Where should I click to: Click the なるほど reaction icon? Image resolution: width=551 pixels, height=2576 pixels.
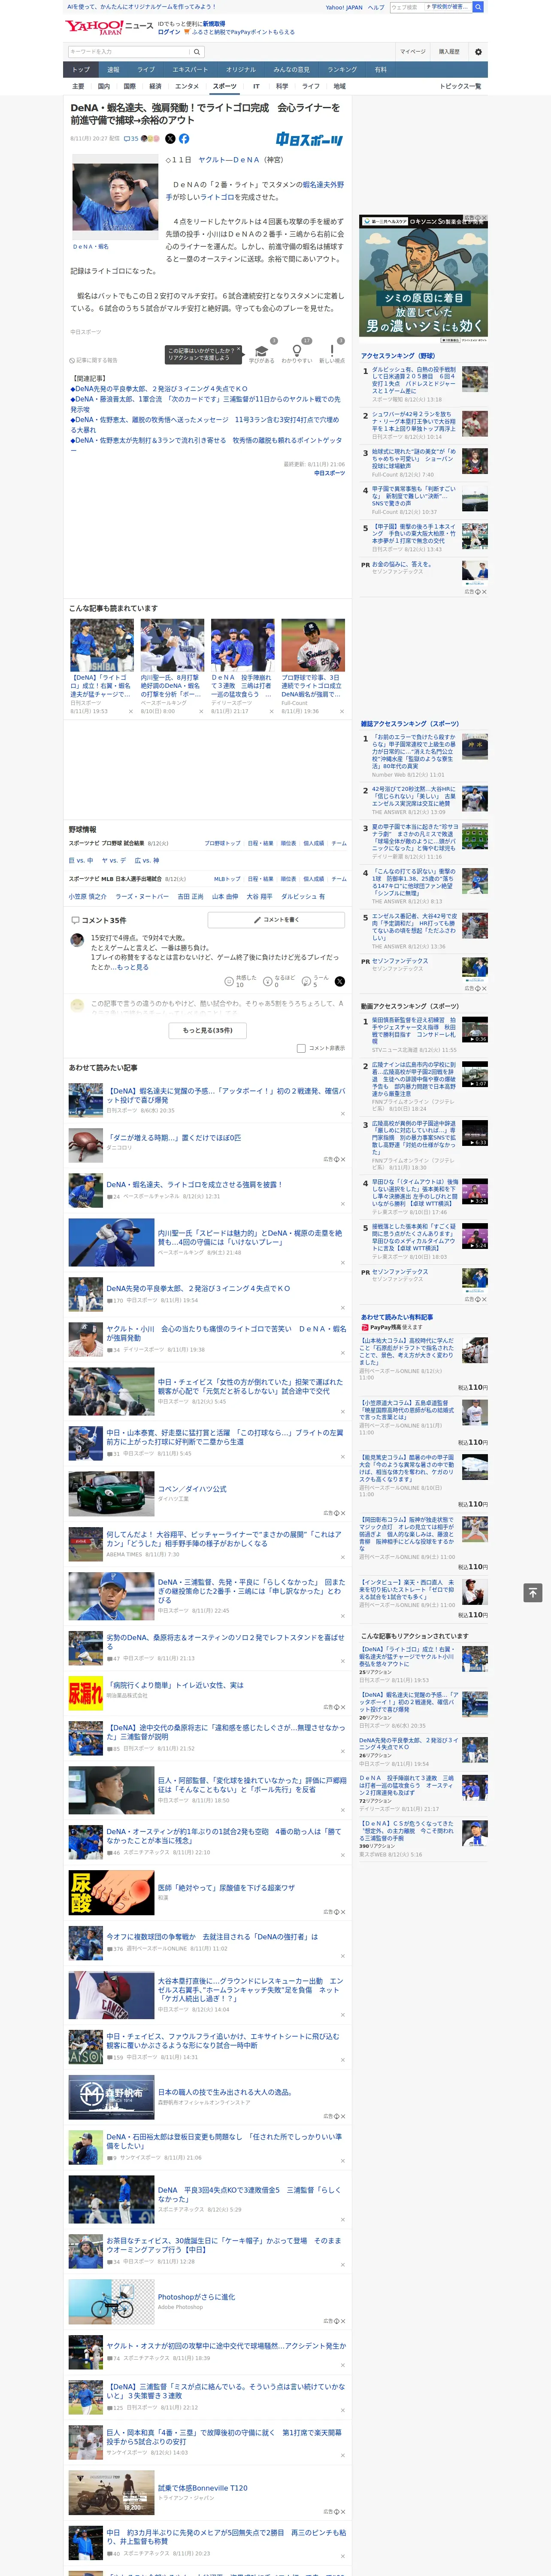pyautogui.click(x=268, y=982)
